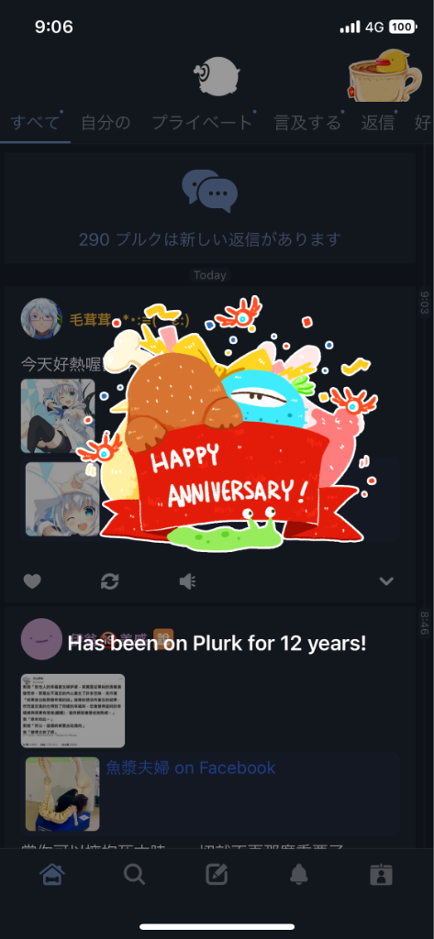Like the post with heart icon

(x=32, y=580)
